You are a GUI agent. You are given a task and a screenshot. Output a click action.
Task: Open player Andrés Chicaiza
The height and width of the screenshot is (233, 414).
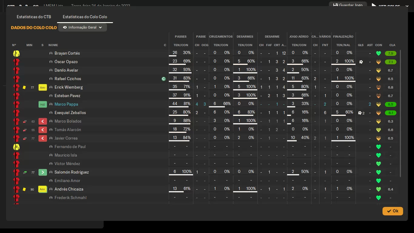69,189
